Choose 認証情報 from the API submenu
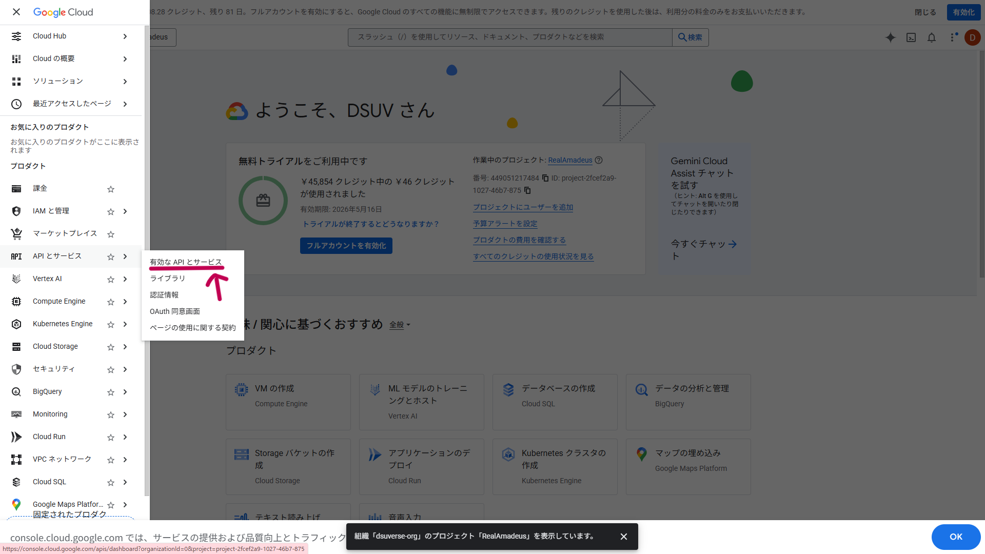Viewport: 985px width, 554px height. click(164, 294)
